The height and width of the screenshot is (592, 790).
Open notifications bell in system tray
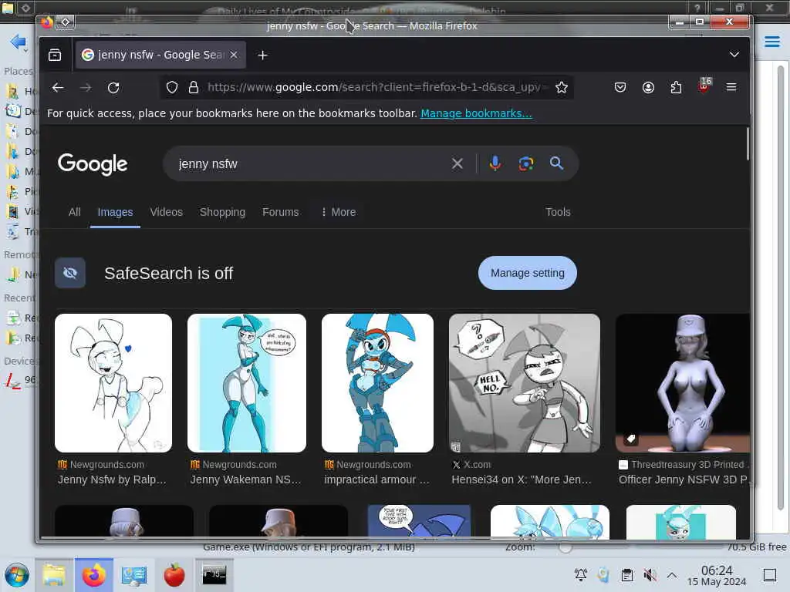coord(580,574)
